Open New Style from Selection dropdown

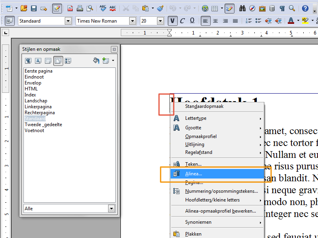pos(113,61)
